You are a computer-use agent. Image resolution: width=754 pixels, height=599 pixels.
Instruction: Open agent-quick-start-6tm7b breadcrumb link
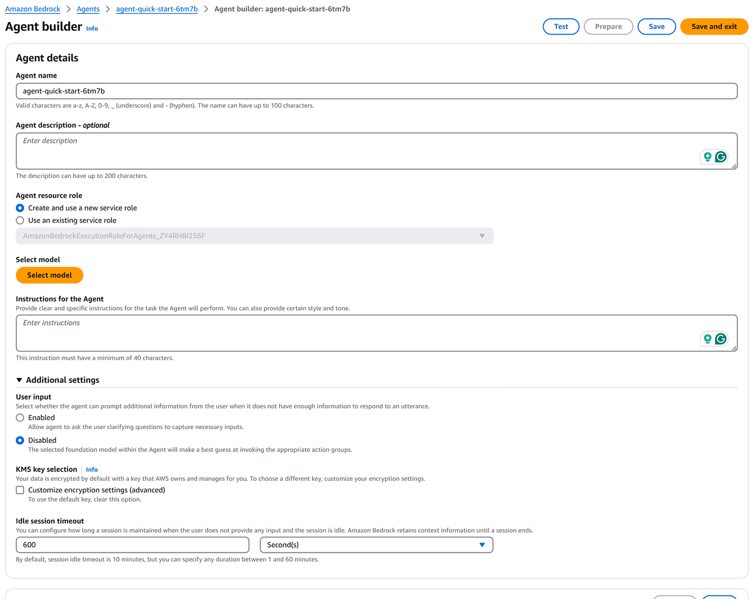tap(157, 9)
